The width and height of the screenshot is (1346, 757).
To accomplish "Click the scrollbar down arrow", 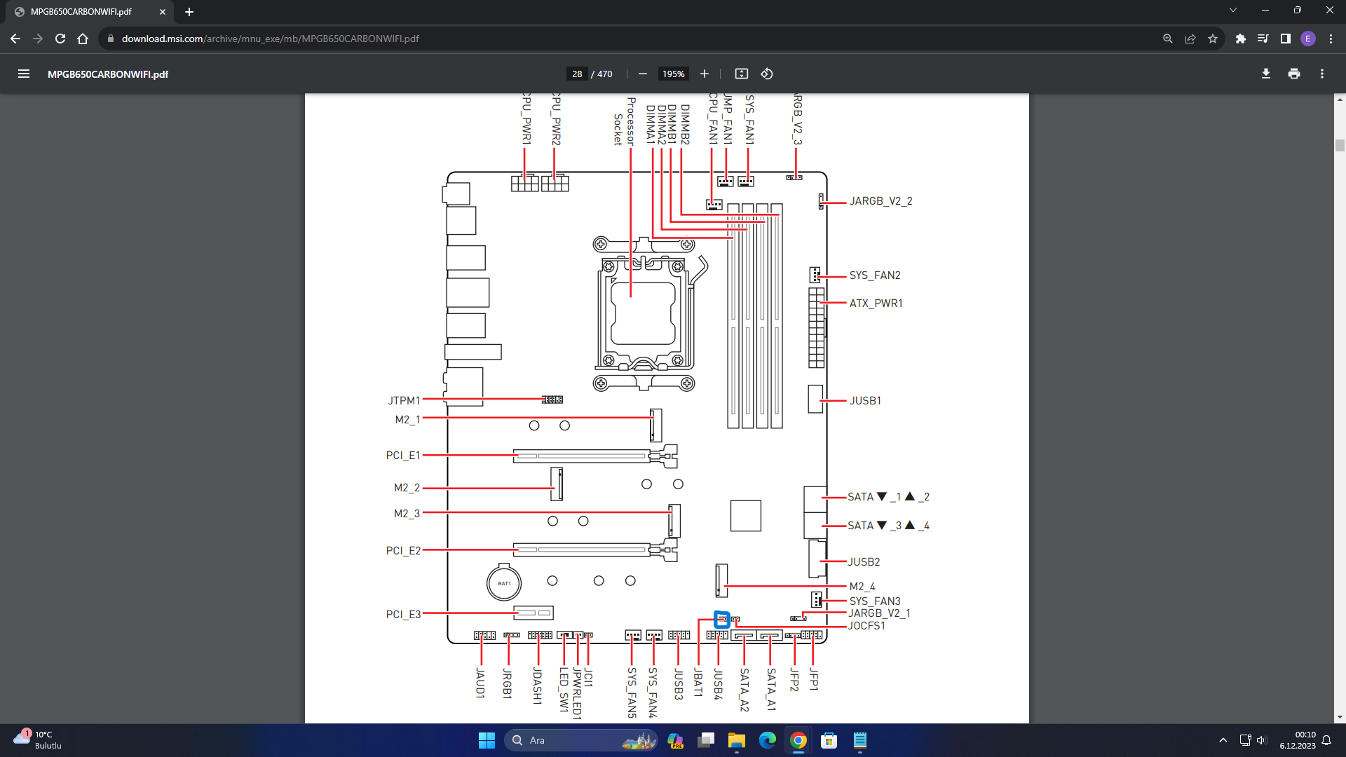I will pyautogui.click(x=1340, y=717).
